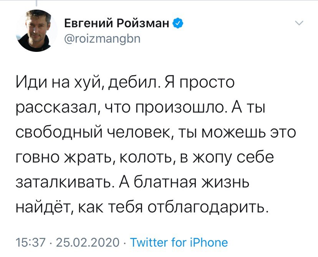Open the Twitter for iPhone source link
The width and height of the screenshot is (318, 257).
(x=179, y=242)
